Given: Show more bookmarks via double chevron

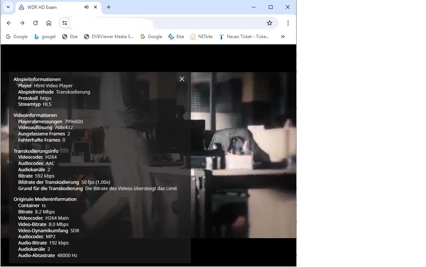Looking at the screenshot, I should pyautogui.click(x=283, y=37).
